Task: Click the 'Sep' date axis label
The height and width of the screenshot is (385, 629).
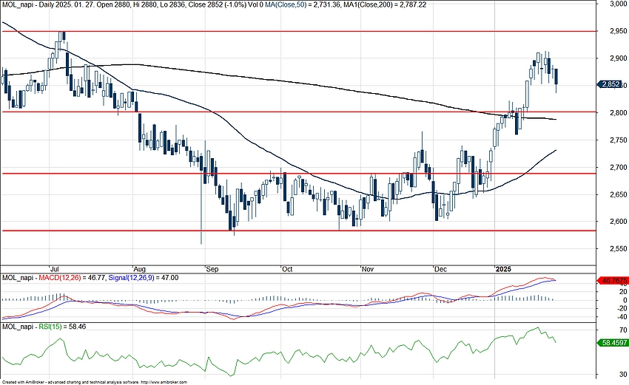Action: click(212, 269)
